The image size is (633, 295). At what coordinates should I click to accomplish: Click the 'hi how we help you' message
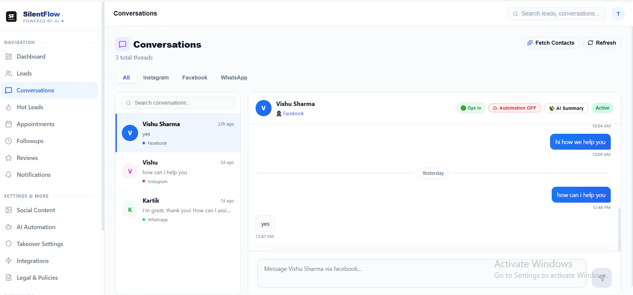[580, 142]
